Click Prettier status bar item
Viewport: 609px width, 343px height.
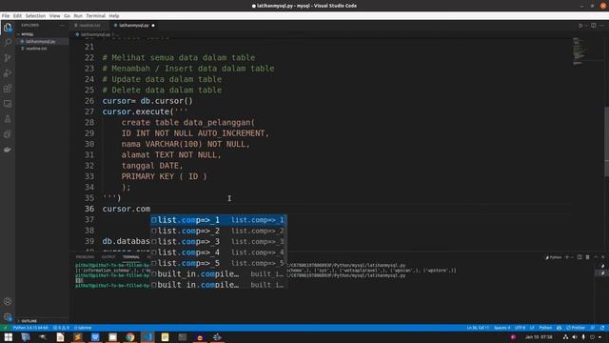(576, 328)
